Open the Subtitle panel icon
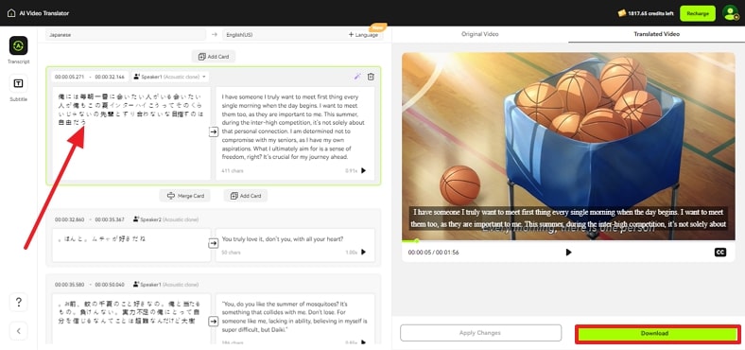The width and height of the screenshot is (745, 350). tap(19, 83)
